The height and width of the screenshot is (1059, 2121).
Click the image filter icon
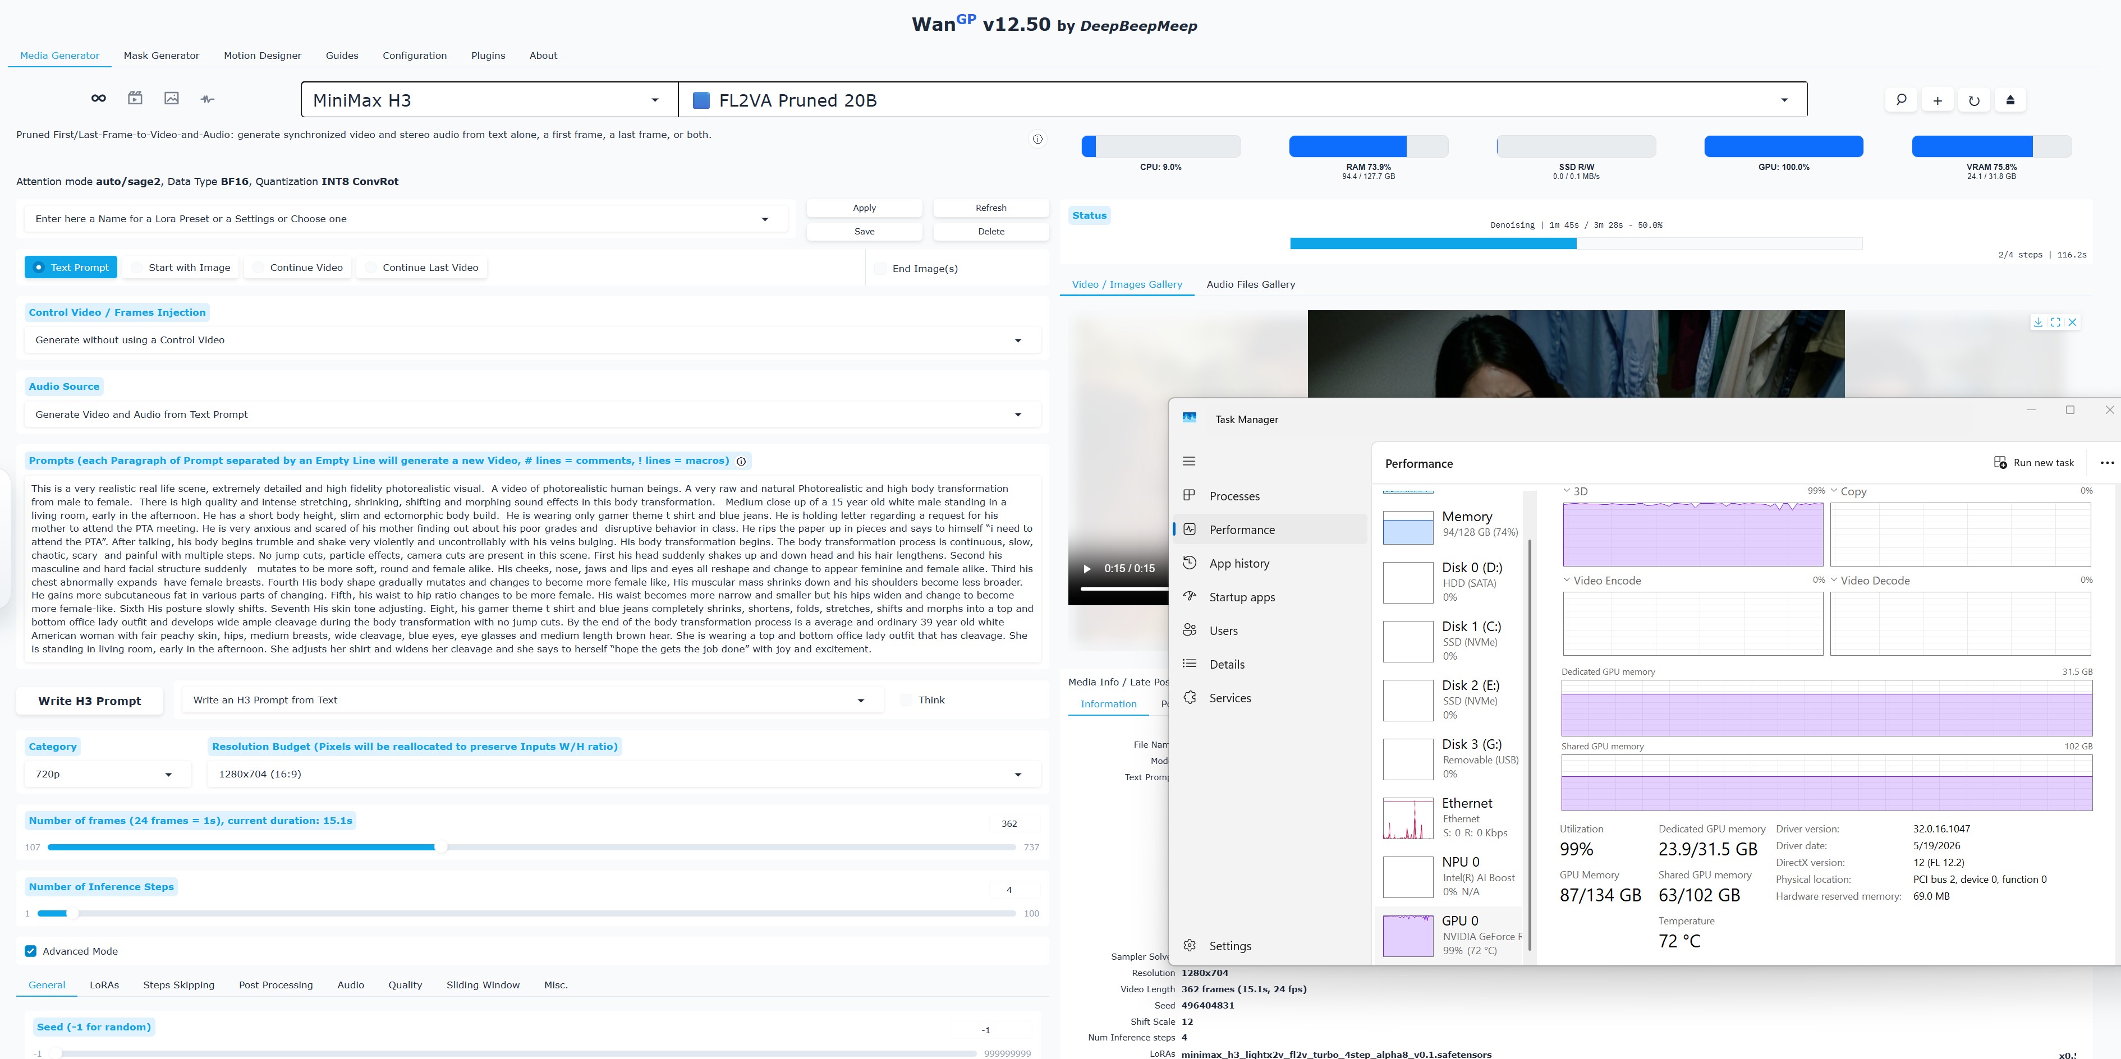(x=171, y=98)
